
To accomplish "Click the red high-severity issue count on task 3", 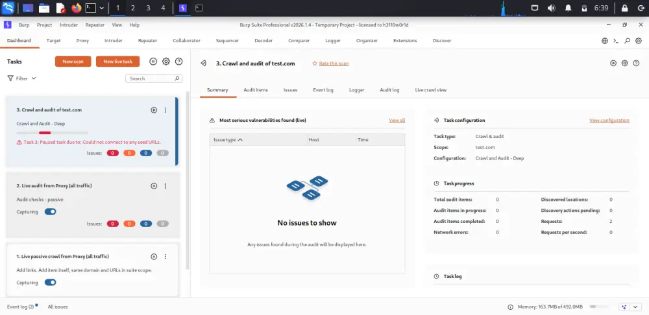I will click(x=112, y=154).
